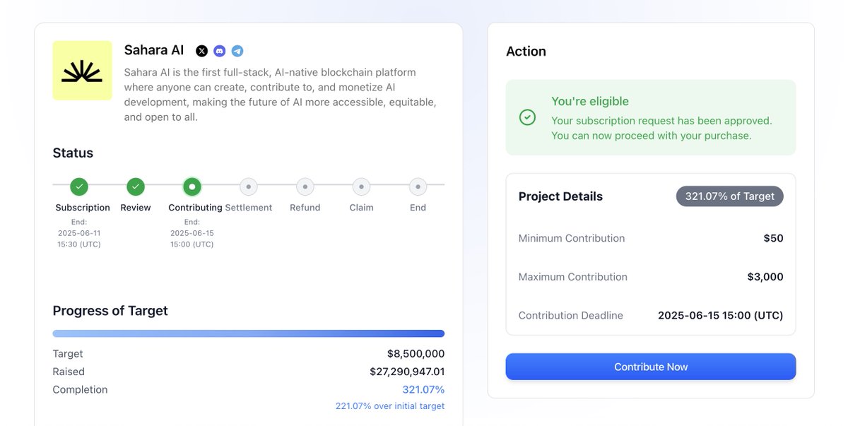Select the active Contributing step circle
The image size is (848, 426).
click(192, 187)
